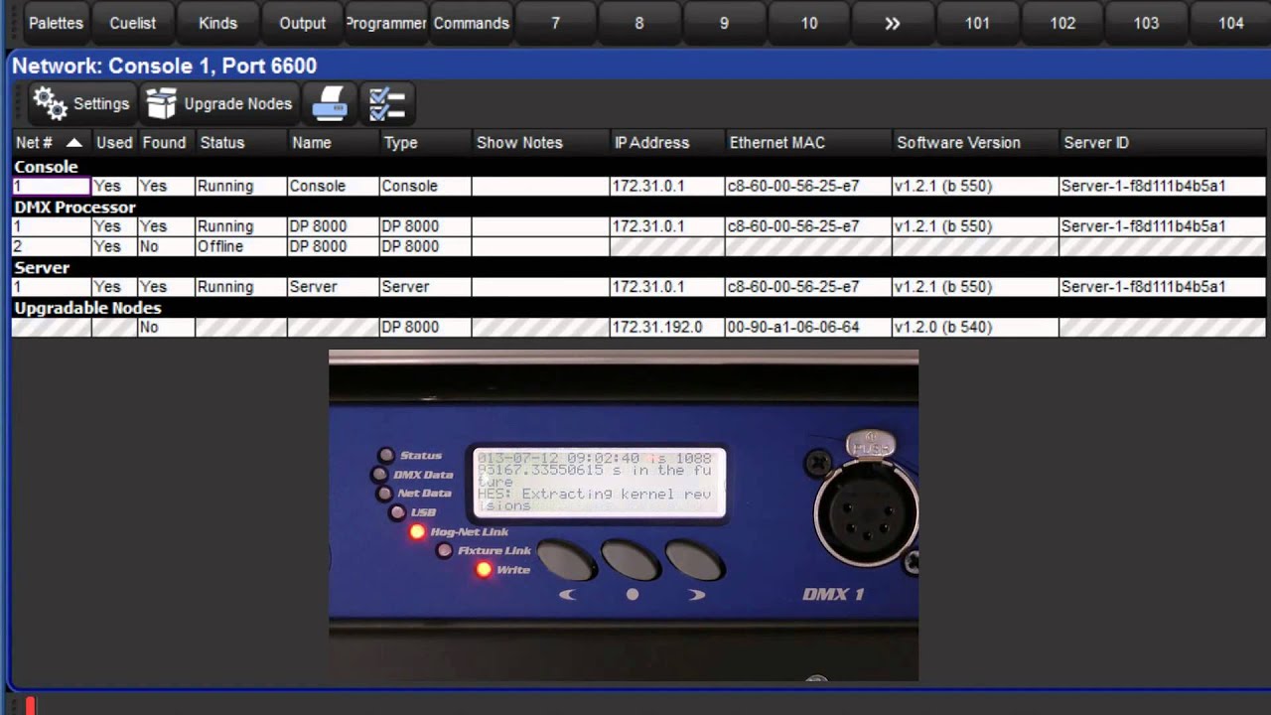Screen dimensions: 1271x715
Task: Click the v1.2.0 (b 540) version cell
Action: coord(975,327)
